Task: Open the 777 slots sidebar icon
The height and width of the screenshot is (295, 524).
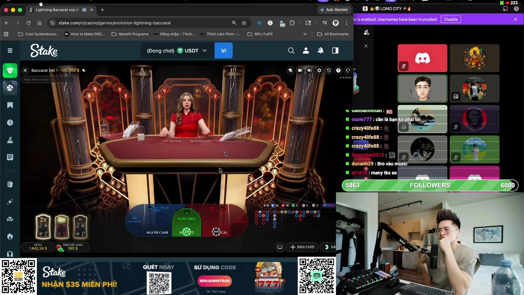Action: click(10, 219)
